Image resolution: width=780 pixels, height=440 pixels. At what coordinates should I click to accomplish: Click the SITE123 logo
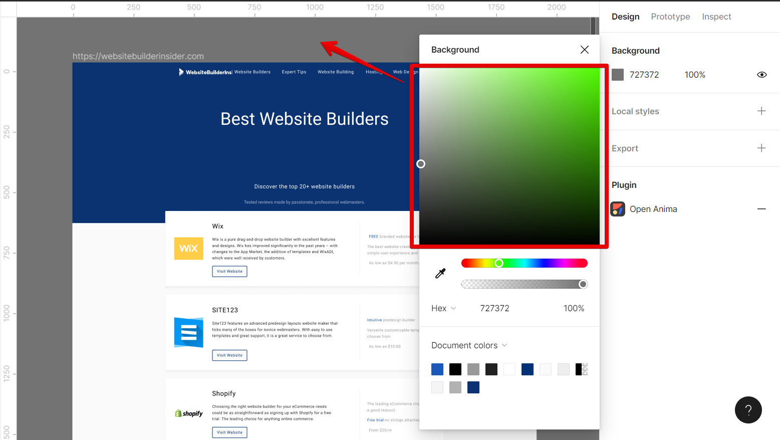click(188, 332)
